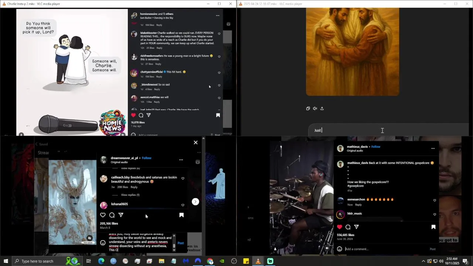Open File Explorer from taskbar
473x266 pixels.
[x=161, y=261]
